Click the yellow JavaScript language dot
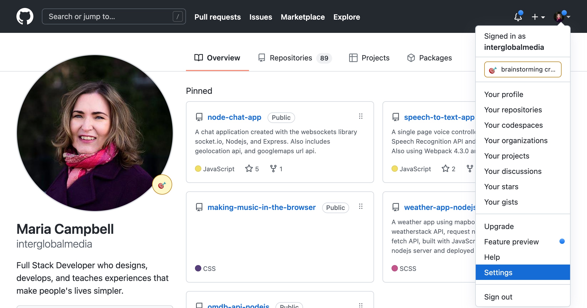Screen dimensions: 587x308 [198, 169]
